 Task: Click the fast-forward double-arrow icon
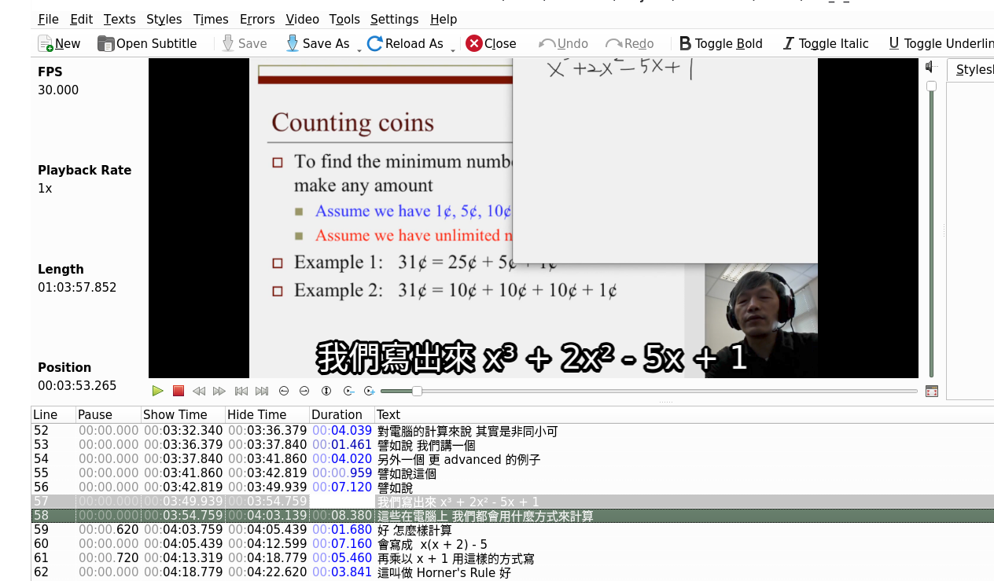coord(219,391)
